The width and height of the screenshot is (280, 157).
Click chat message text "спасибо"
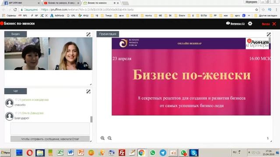(20, 105)
